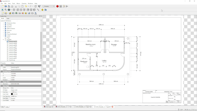Viewport: 197px width, 111px height.
Task: Set the Isometric view cube icon
Action: (14, 10)
